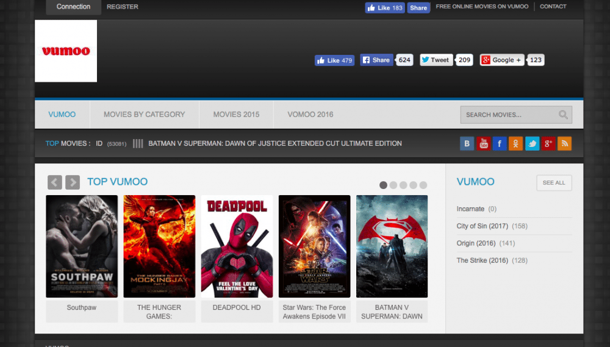This screenshot has height=347, width=610.
Task: Click the orange RSS feed icon
Action: pos(564,143)
